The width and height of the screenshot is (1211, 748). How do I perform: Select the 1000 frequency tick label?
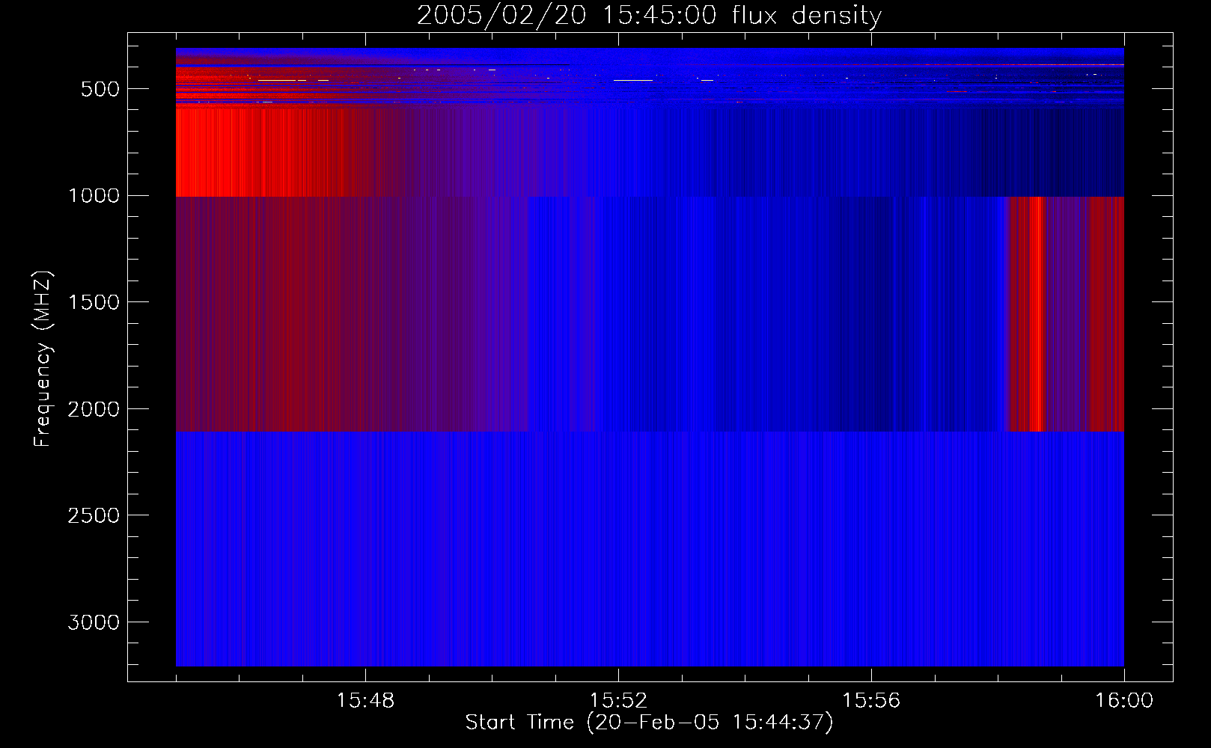(94, 196)
